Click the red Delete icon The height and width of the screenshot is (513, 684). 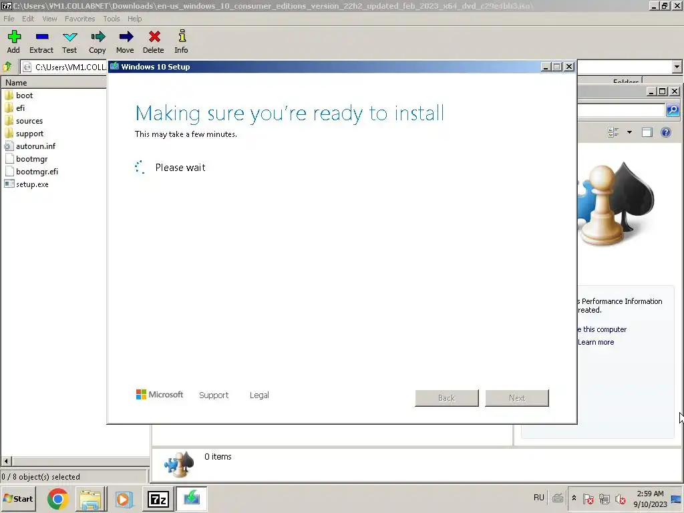(x=154, y=42)
